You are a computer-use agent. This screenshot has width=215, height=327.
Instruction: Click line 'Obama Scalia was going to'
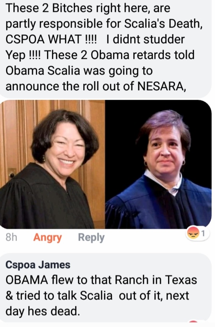(x=79, y=71)
